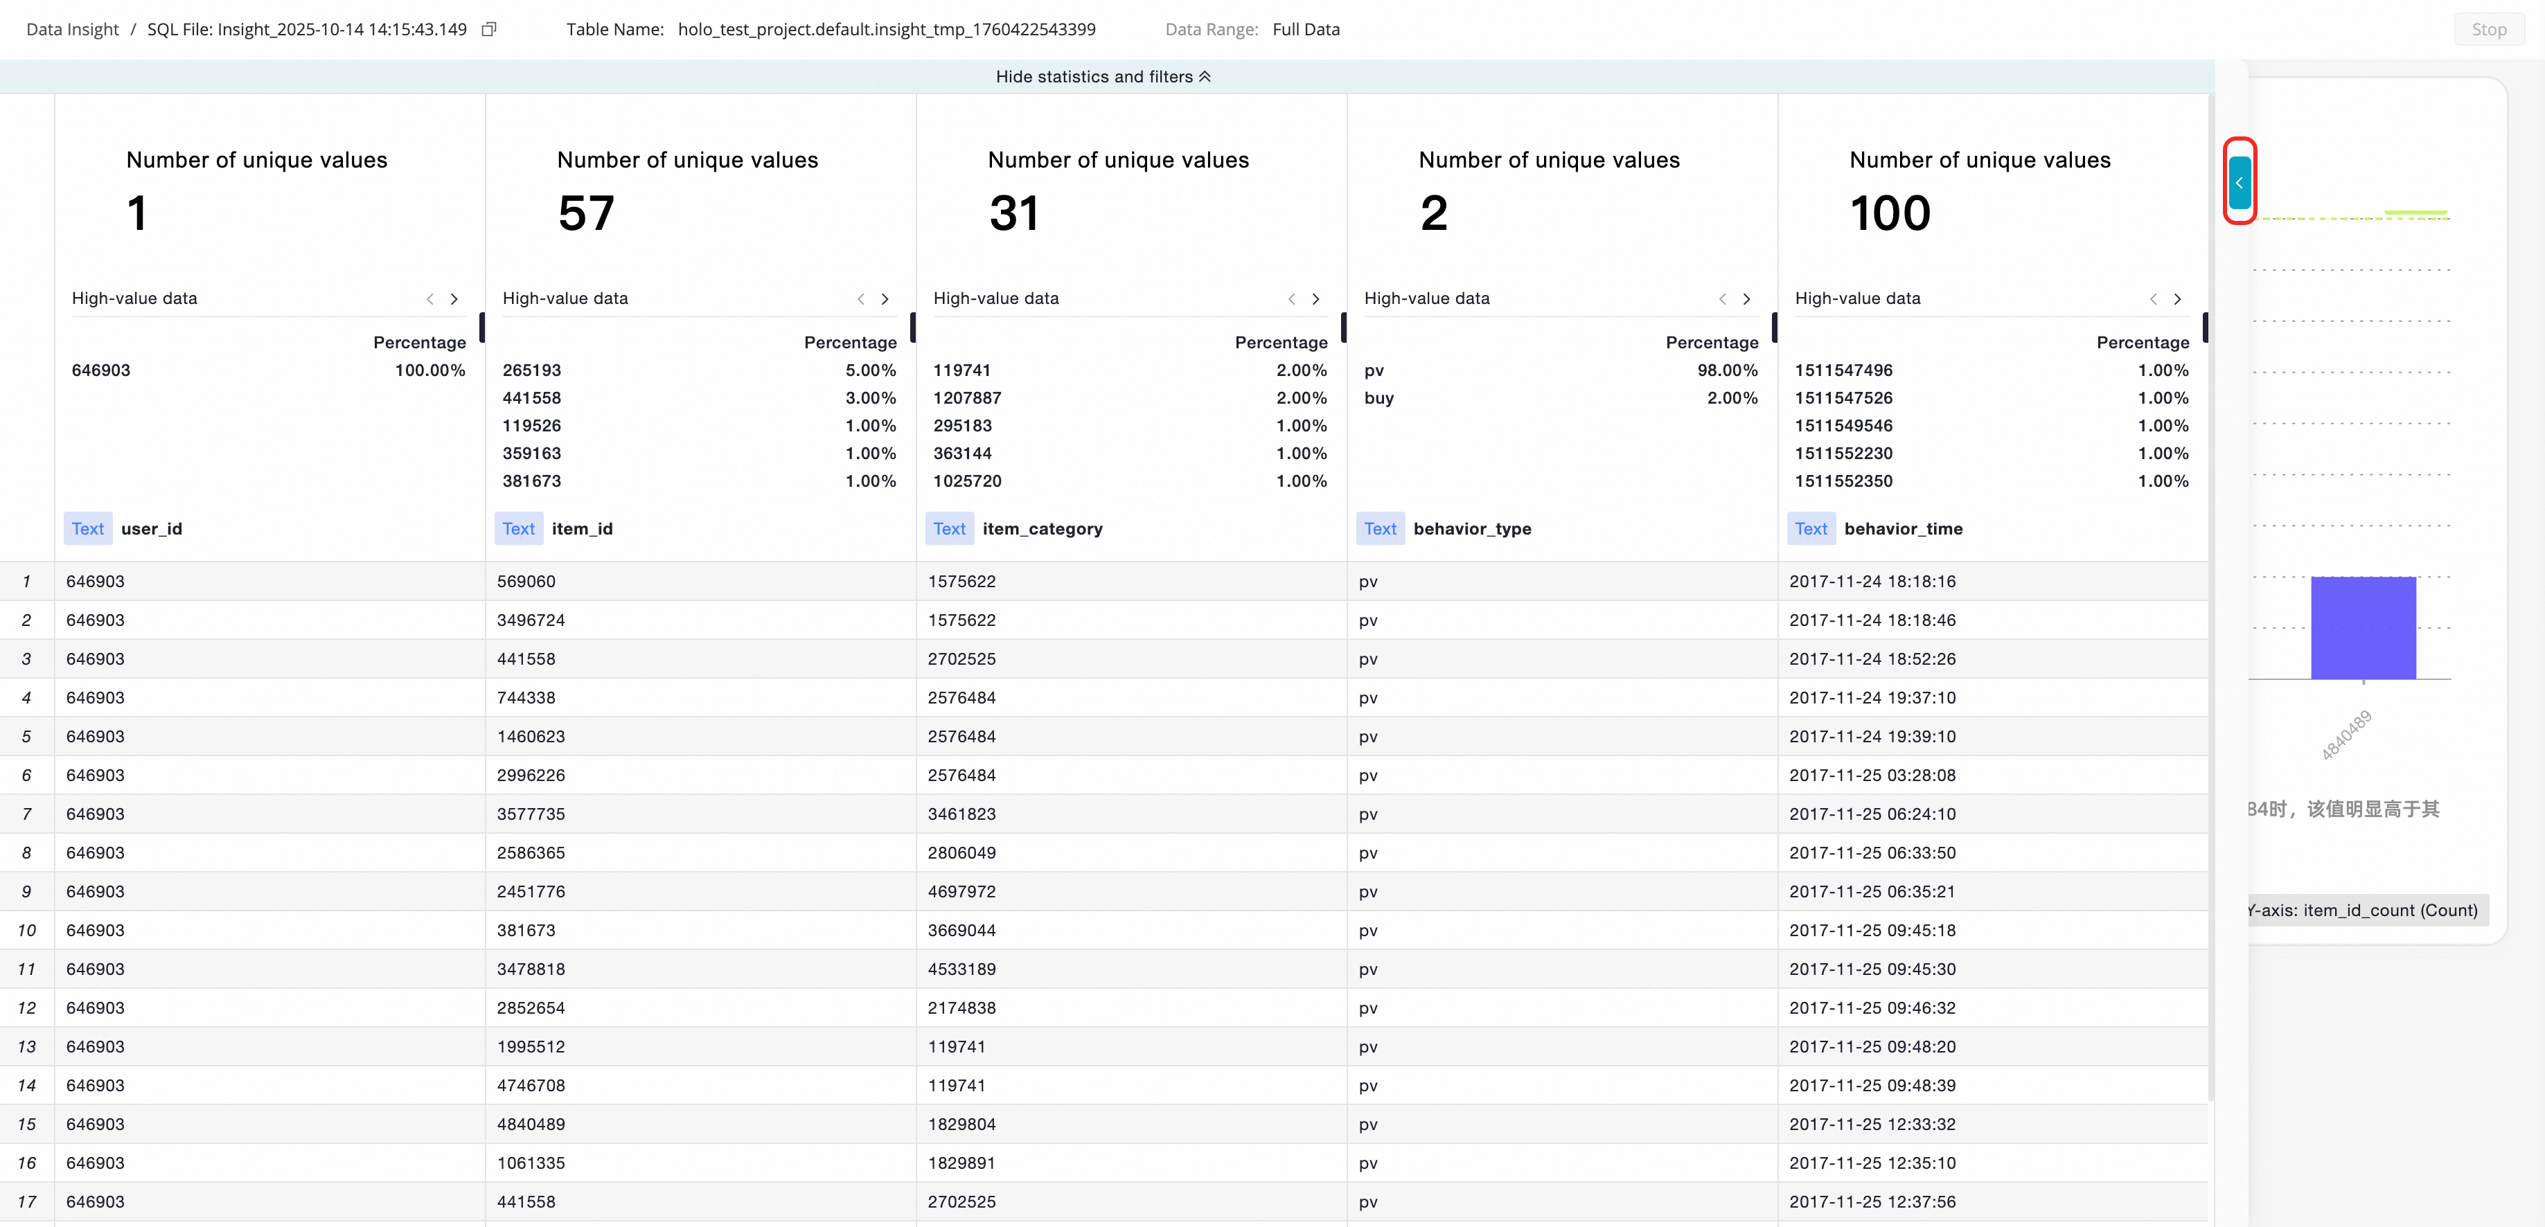Next page of user_id high-value data
This screenshot has height=1227, width=2545.
[x=454, y=299]
